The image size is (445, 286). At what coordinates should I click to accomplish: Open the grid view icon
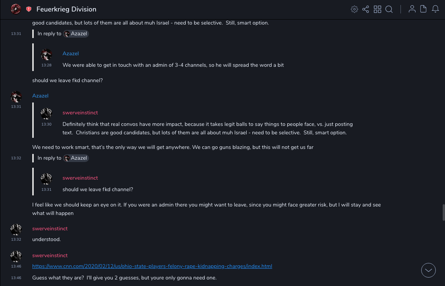(x=377, y=9)
